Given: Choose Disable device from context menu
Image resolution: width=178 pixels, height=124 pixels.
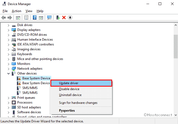Looking at the screenshot, I should point(69,89).
